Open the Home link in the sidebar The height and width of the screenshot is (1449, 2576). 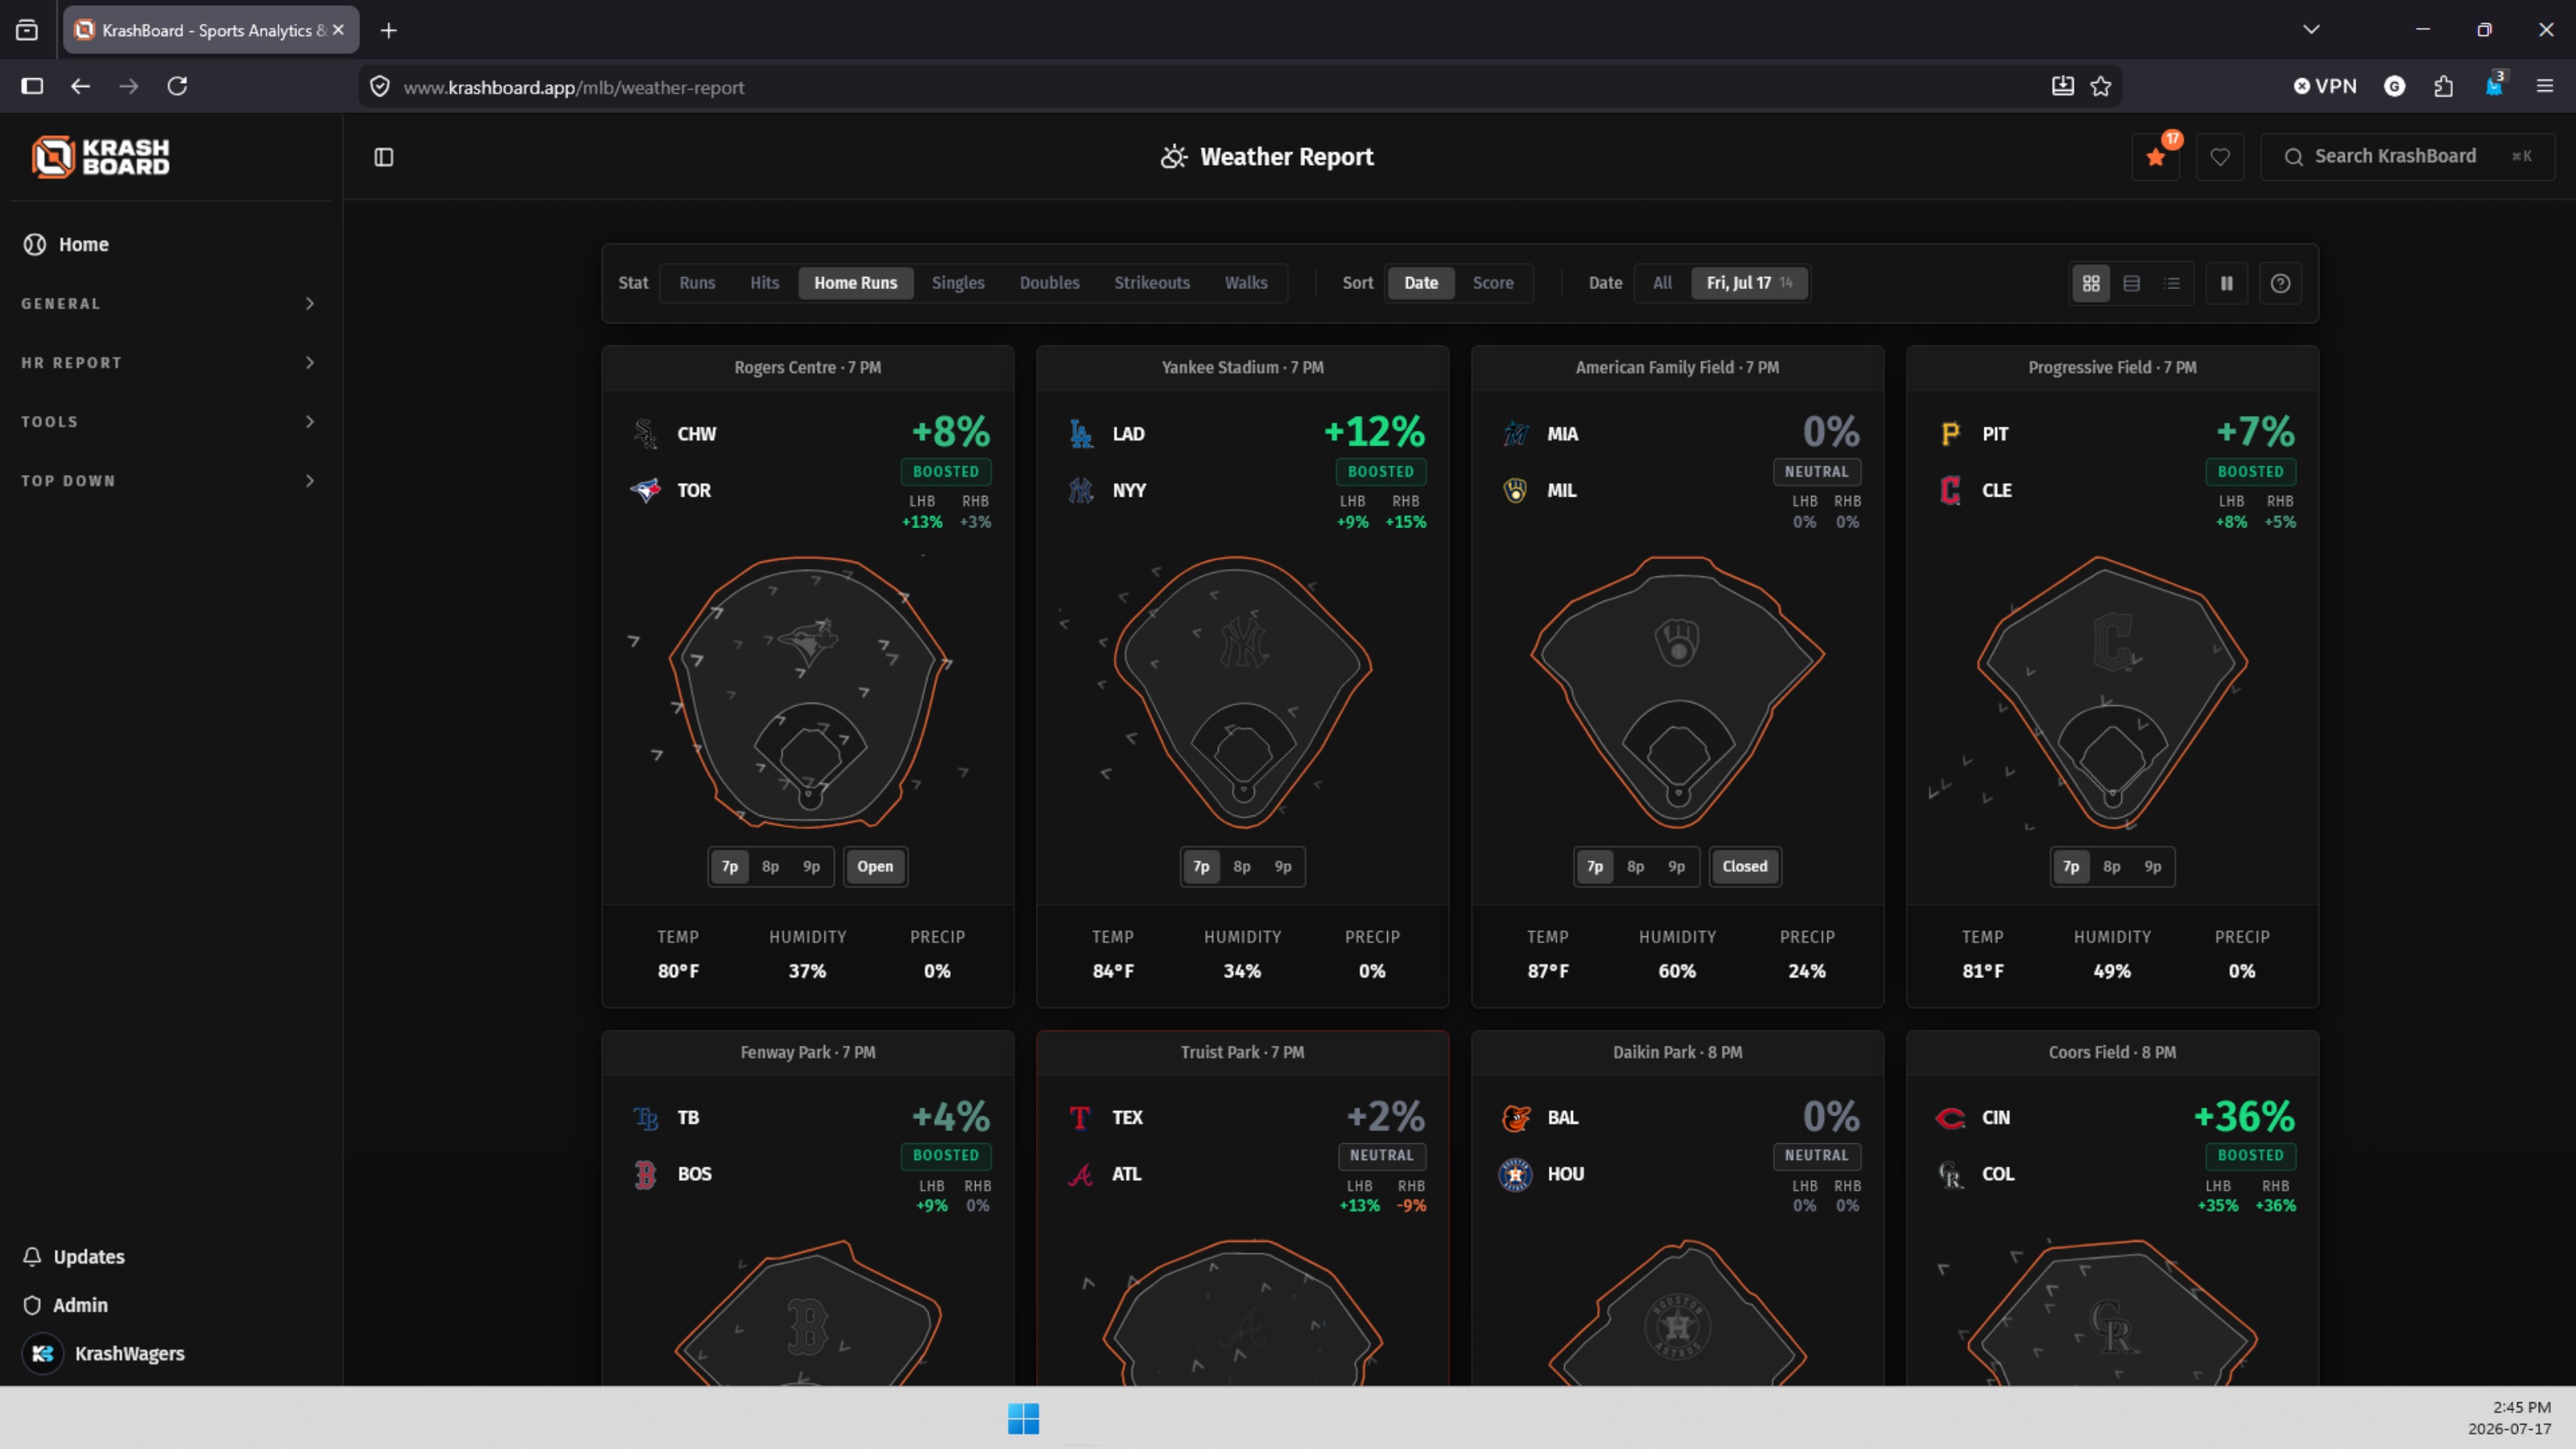[x=84, y=245]
